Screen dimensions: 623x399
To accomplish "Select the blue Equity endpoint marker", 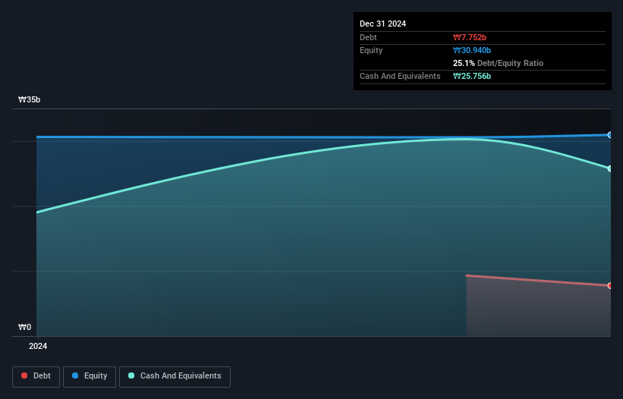I will coord(610,135).
